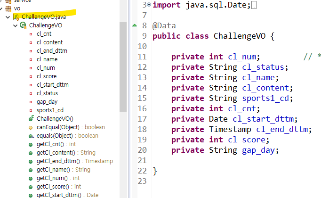Select the ChallengeVO() constructor entry
The height and width of the screenshot is (198, 321).
[x=55, y=119]
